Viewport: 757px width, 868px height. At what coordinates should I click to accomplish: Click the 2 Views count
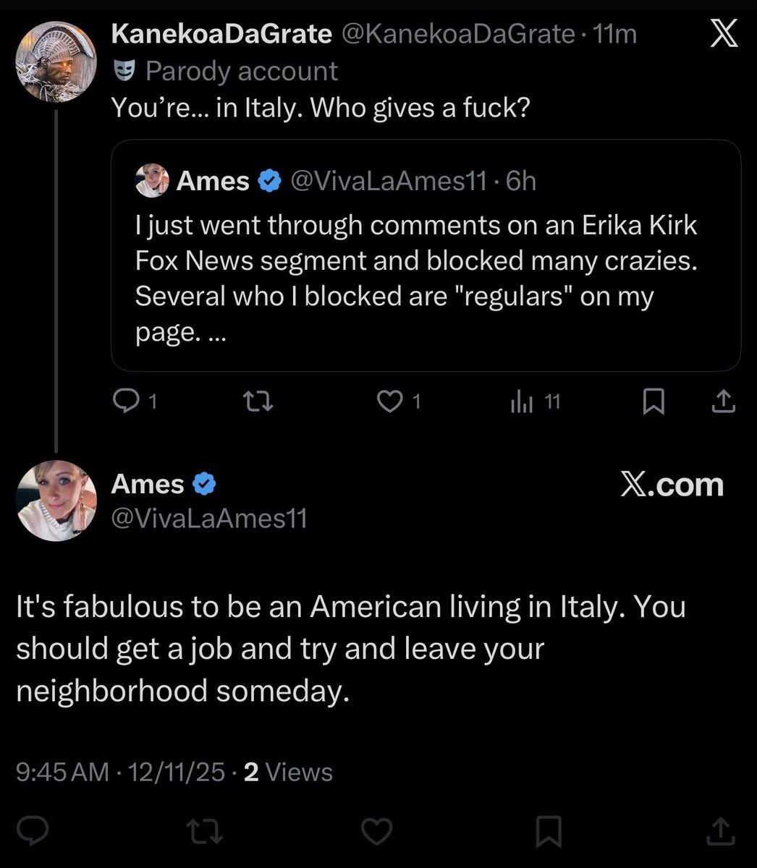[x=288, y=773]
